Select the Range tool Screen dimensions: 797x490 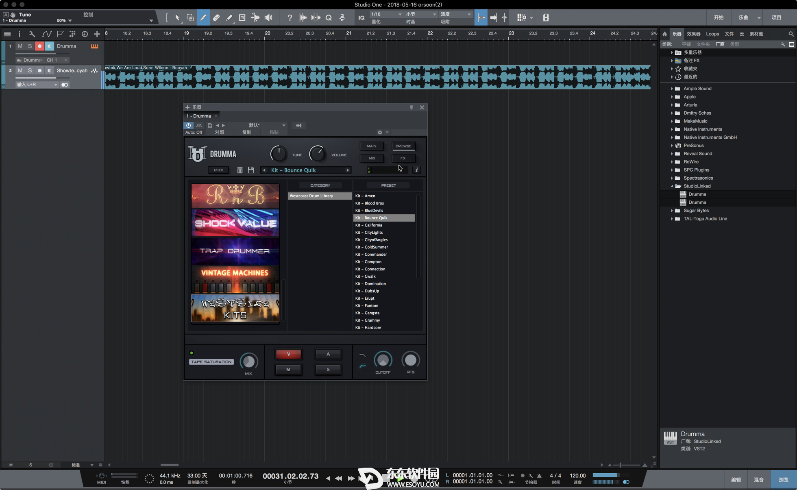pos(190,17)
